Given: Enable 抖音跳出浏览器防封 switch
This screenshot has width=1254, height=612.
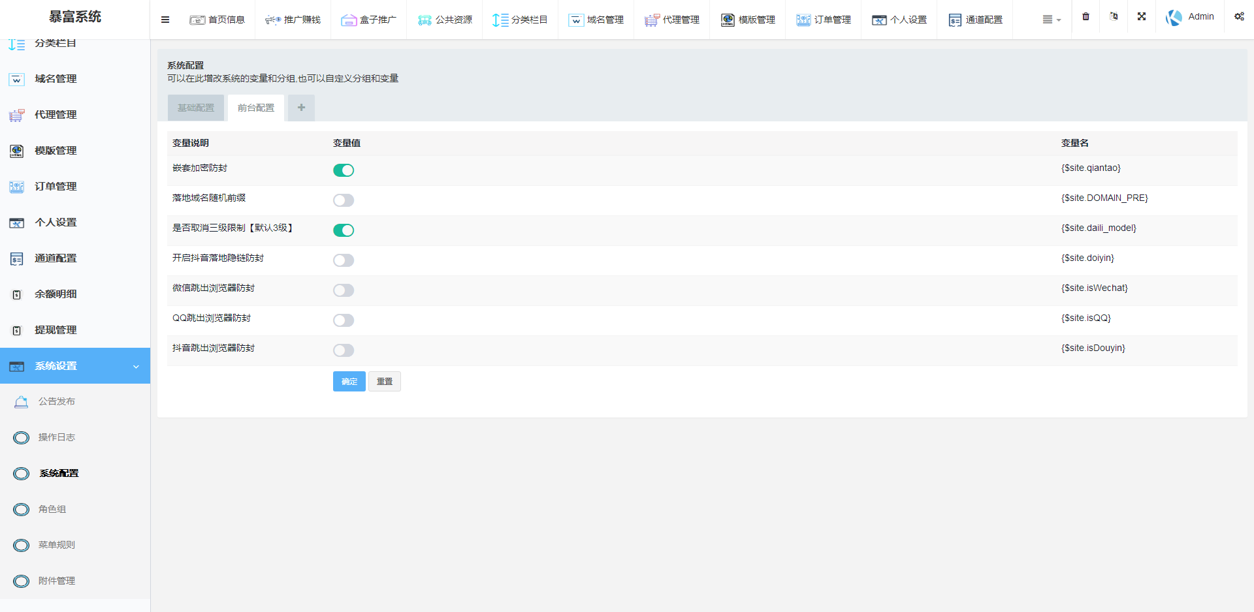Looking at the screenshot, I should (x=344, y=350).
